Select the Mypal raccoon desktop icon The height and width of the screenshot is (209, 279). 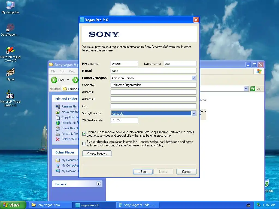coord(10,74)
